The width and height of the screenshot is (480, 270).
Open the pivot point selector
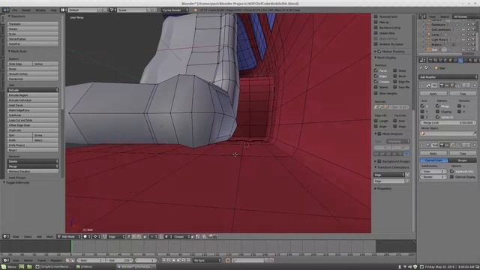pos(97,237)
